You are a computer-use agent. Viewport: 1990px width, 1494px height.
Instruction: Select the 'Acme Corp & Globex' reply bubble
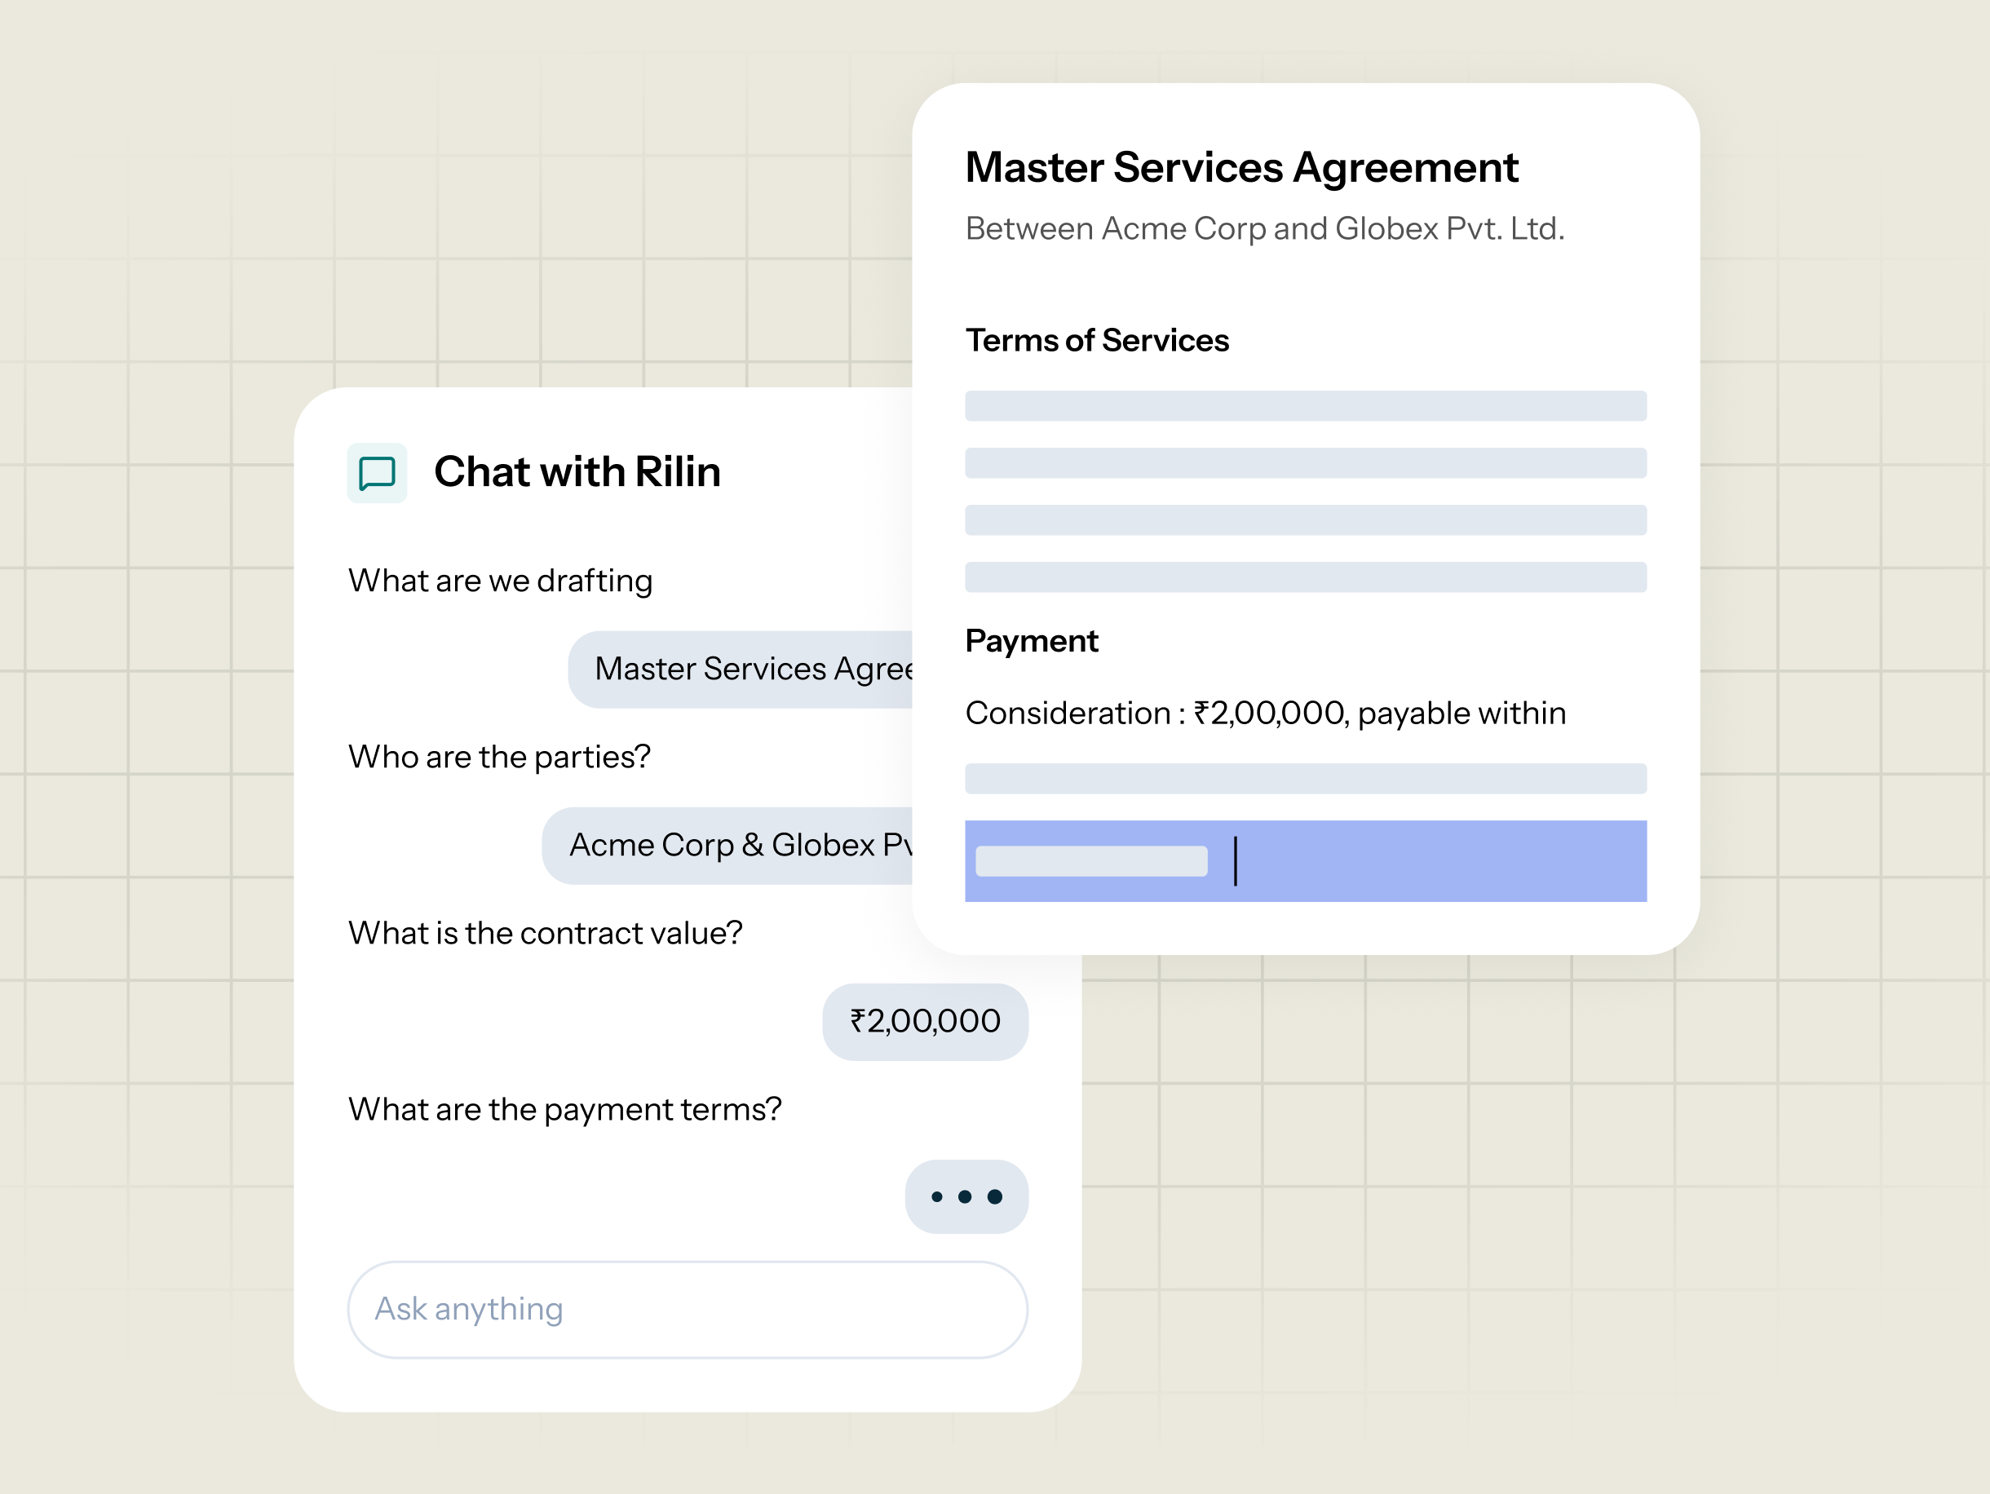[727, 846]
